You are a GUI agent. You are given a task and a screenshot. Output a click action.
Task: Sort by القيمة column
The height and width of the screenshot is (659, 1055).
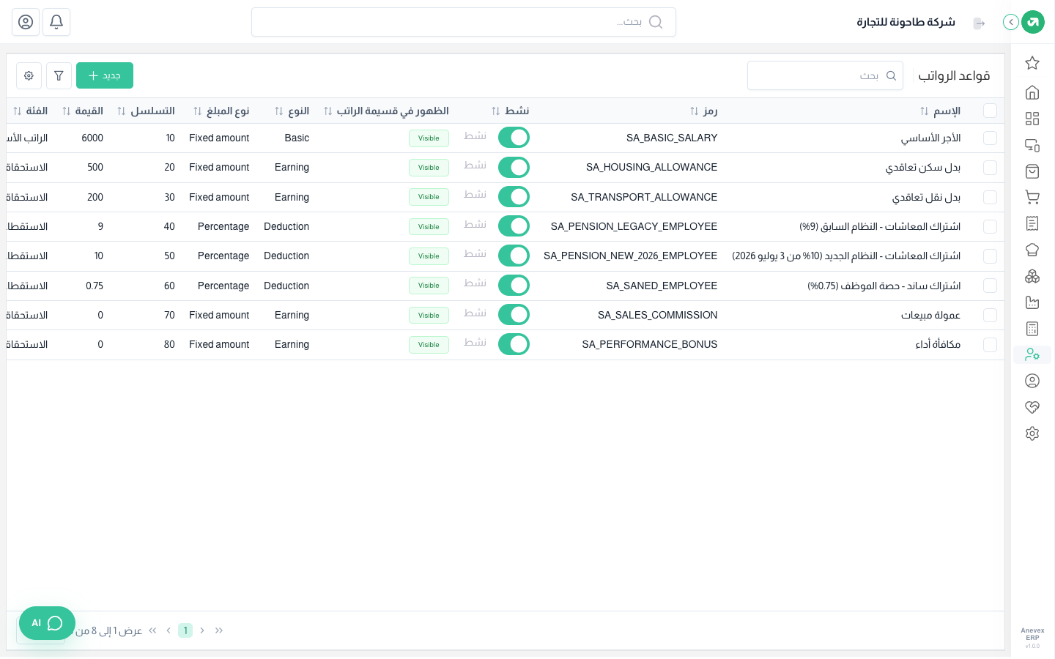click(82, 111)
